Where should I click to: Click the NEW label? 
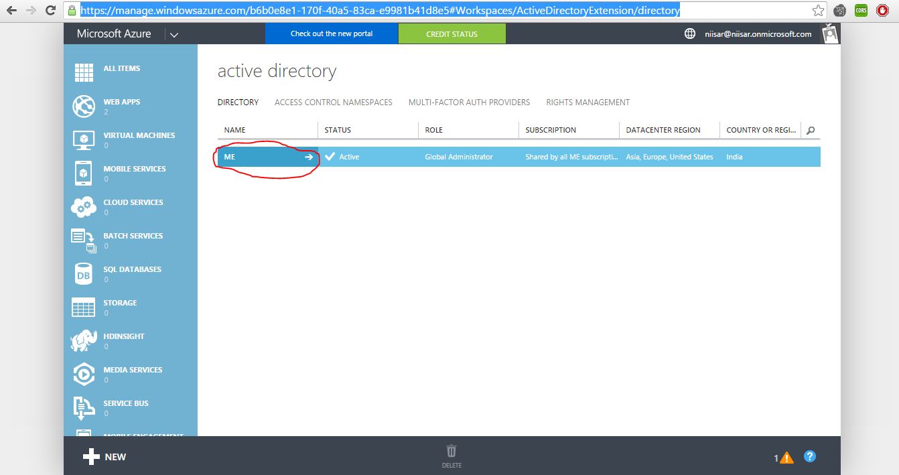(115, 457)
